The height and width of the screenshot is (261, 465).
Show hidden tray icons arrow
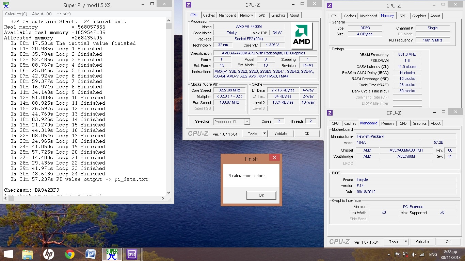point(389,254)
